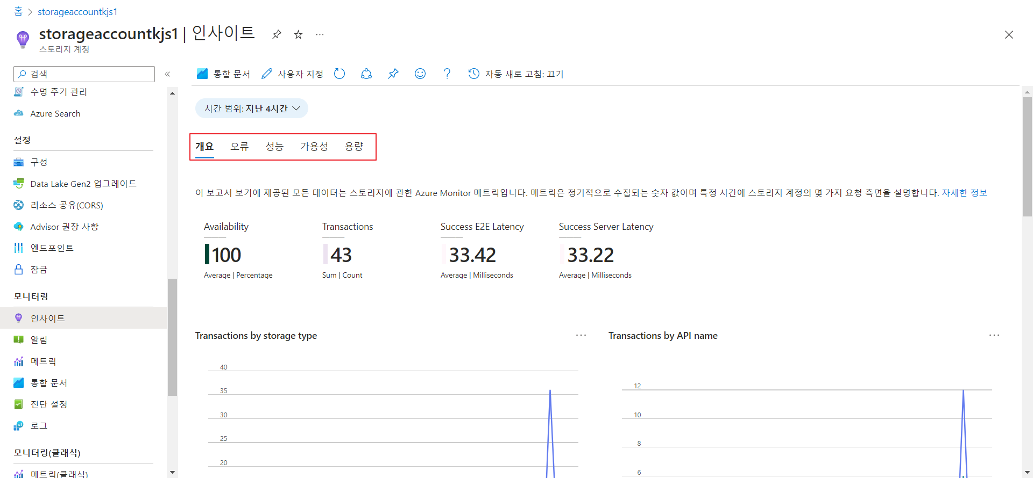Click the 홈 breadcrumb link
The image size is (1033, 478).
[x=18, y=11]
